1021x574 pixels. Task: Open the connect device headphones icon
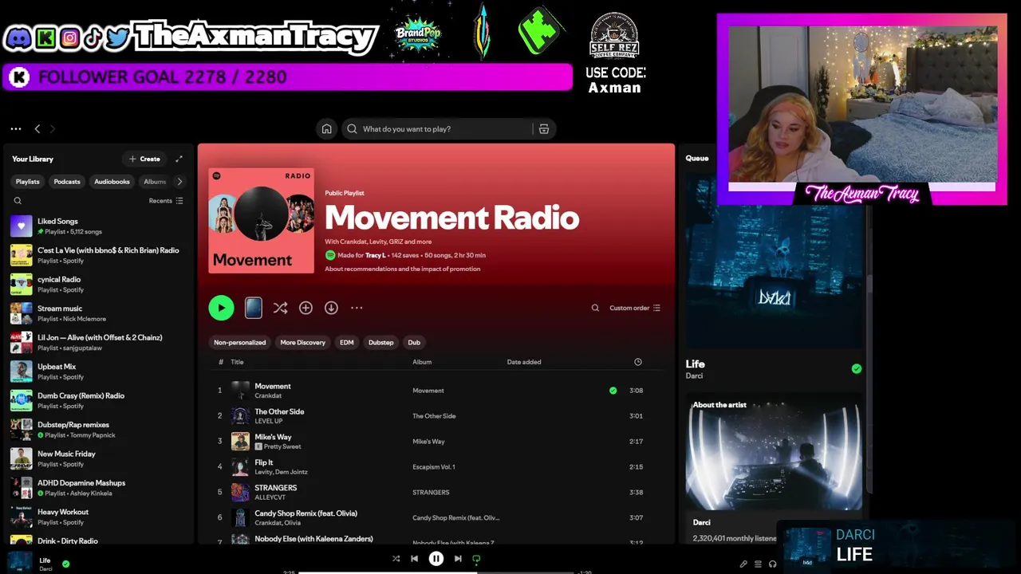[772, 564]
